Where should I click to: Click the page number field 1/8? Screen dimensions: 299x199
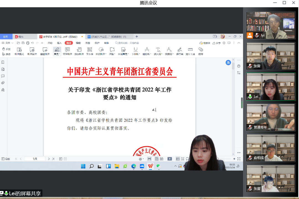35,159
